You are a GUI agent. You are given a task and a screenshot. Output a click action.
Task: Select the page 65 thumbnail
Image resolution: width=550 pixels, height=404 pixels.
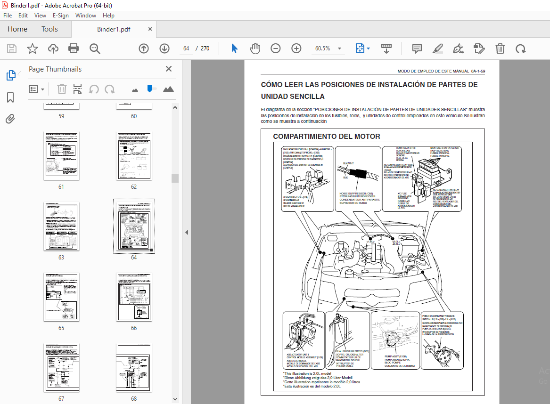[x=61, y=297]
